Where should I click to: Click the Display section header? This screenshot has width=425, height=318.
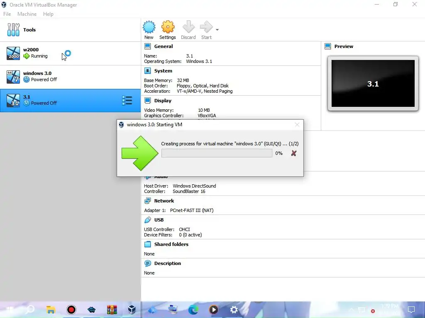163,101
